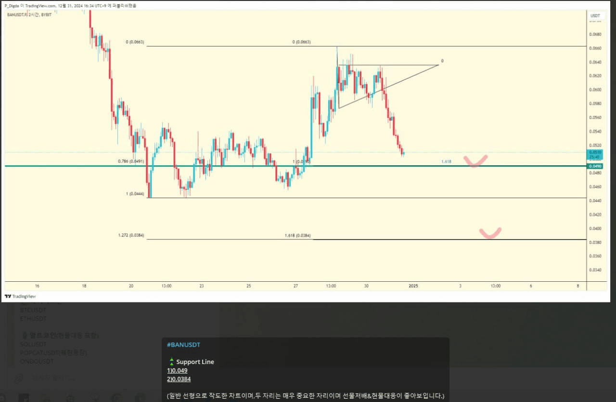
Task: Click the 2)0.0384 support level text
Action: pos(179,379)
